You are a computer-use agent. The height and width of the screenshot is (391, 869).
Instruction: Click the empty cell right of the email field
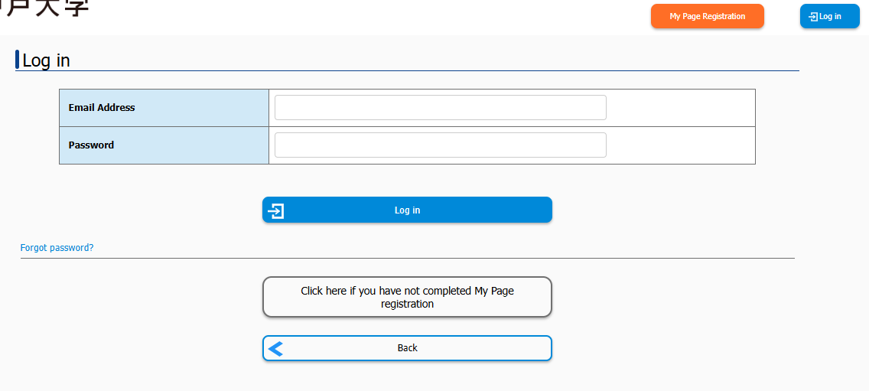[680, 108]
